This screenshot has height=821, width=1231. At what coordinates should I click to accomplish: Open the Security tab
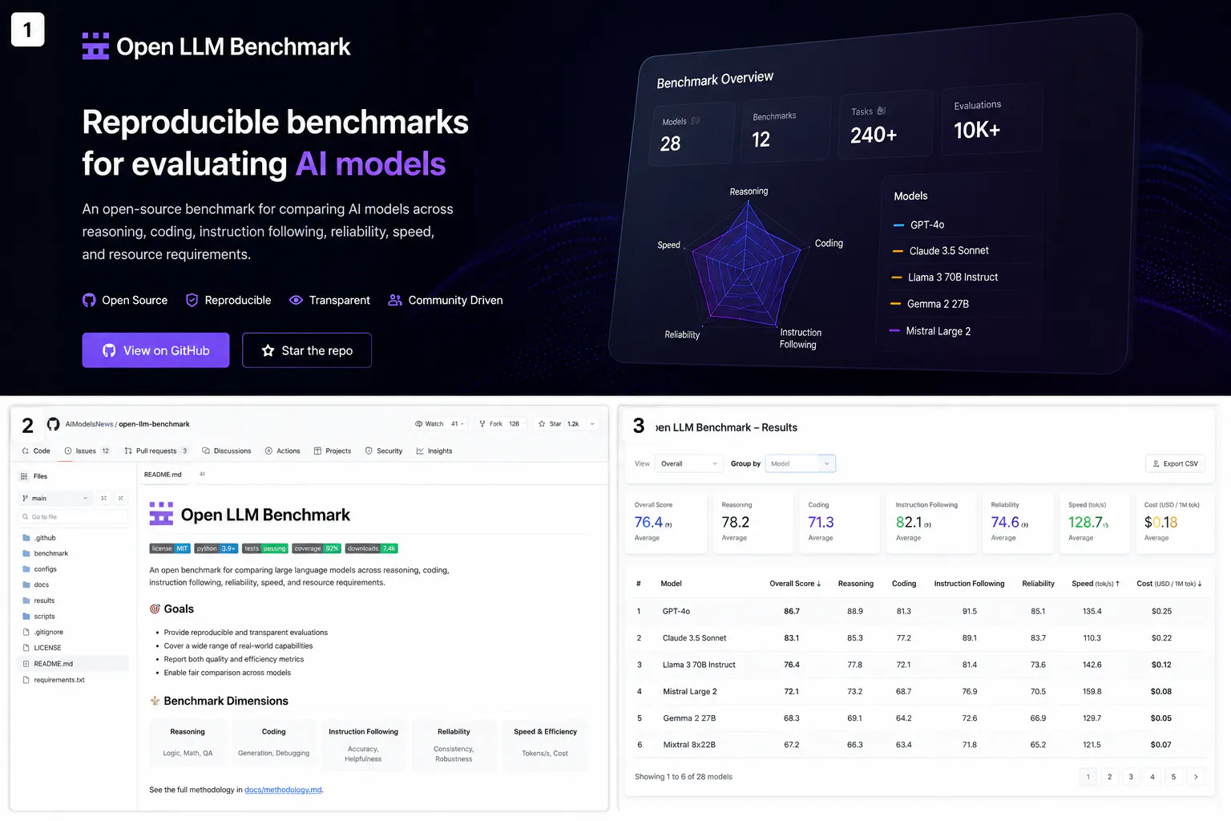[384, 451]
